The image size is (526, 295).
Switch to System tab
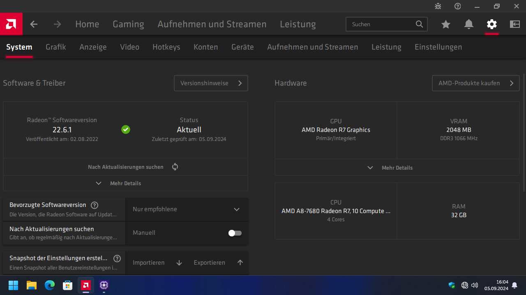pos(19,47)
